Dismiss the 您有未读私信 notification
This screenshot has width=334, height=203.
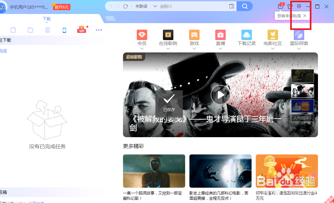(x=305, y=16)
